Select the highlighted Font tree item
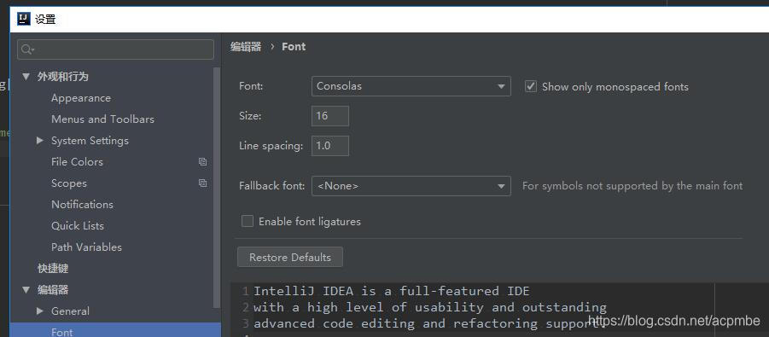Viewport: 769px width, 337px height. pyautogui.click(x=115, y=329)
